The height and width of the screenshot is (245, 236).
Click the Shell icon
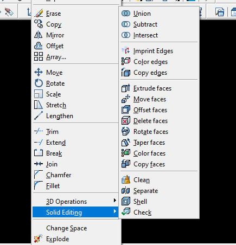(x=126, y=202)
